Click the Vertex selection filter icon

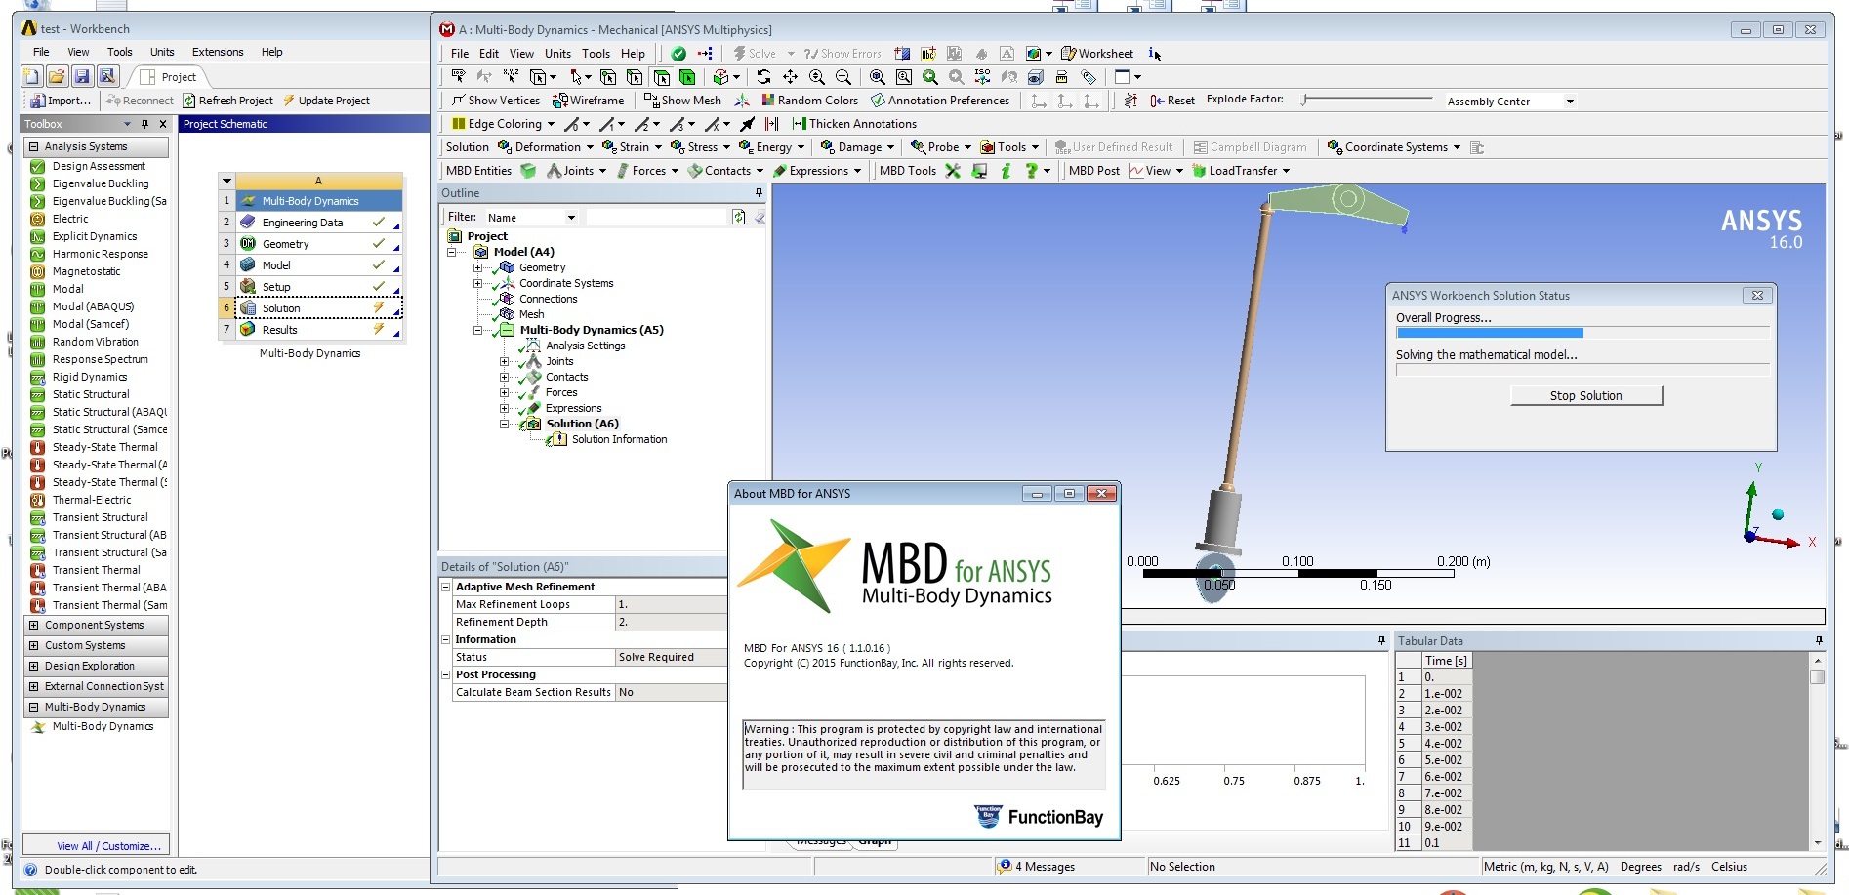click(608, 76)
